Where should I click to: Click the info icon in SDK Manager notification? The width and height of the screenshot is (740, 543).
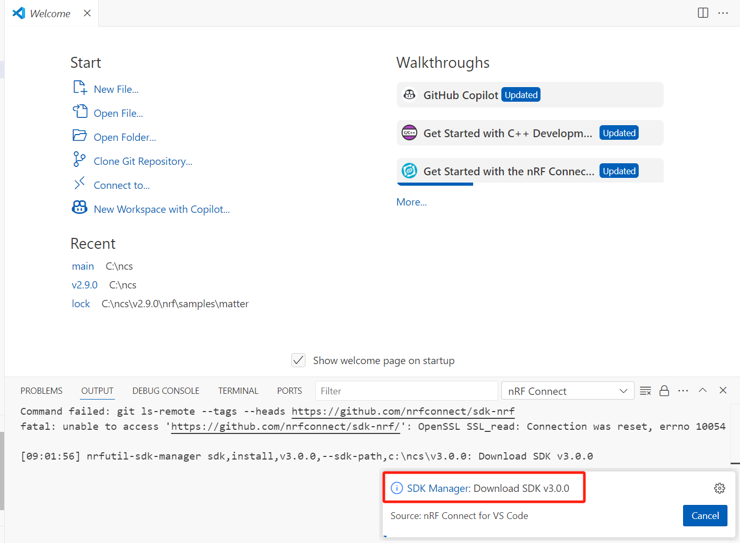point(397,488)
